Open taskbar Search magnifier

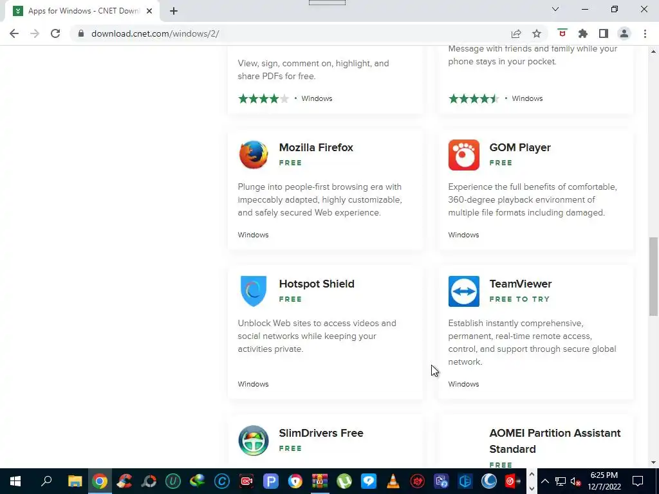point(46,481)
